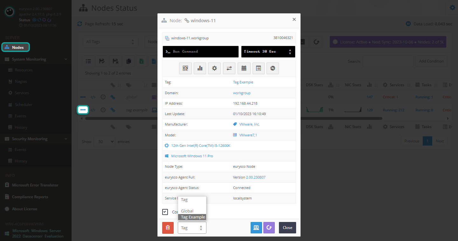
Task: Open the Timeout 30 Sec dropdown
Action: [x=268, y=52]
